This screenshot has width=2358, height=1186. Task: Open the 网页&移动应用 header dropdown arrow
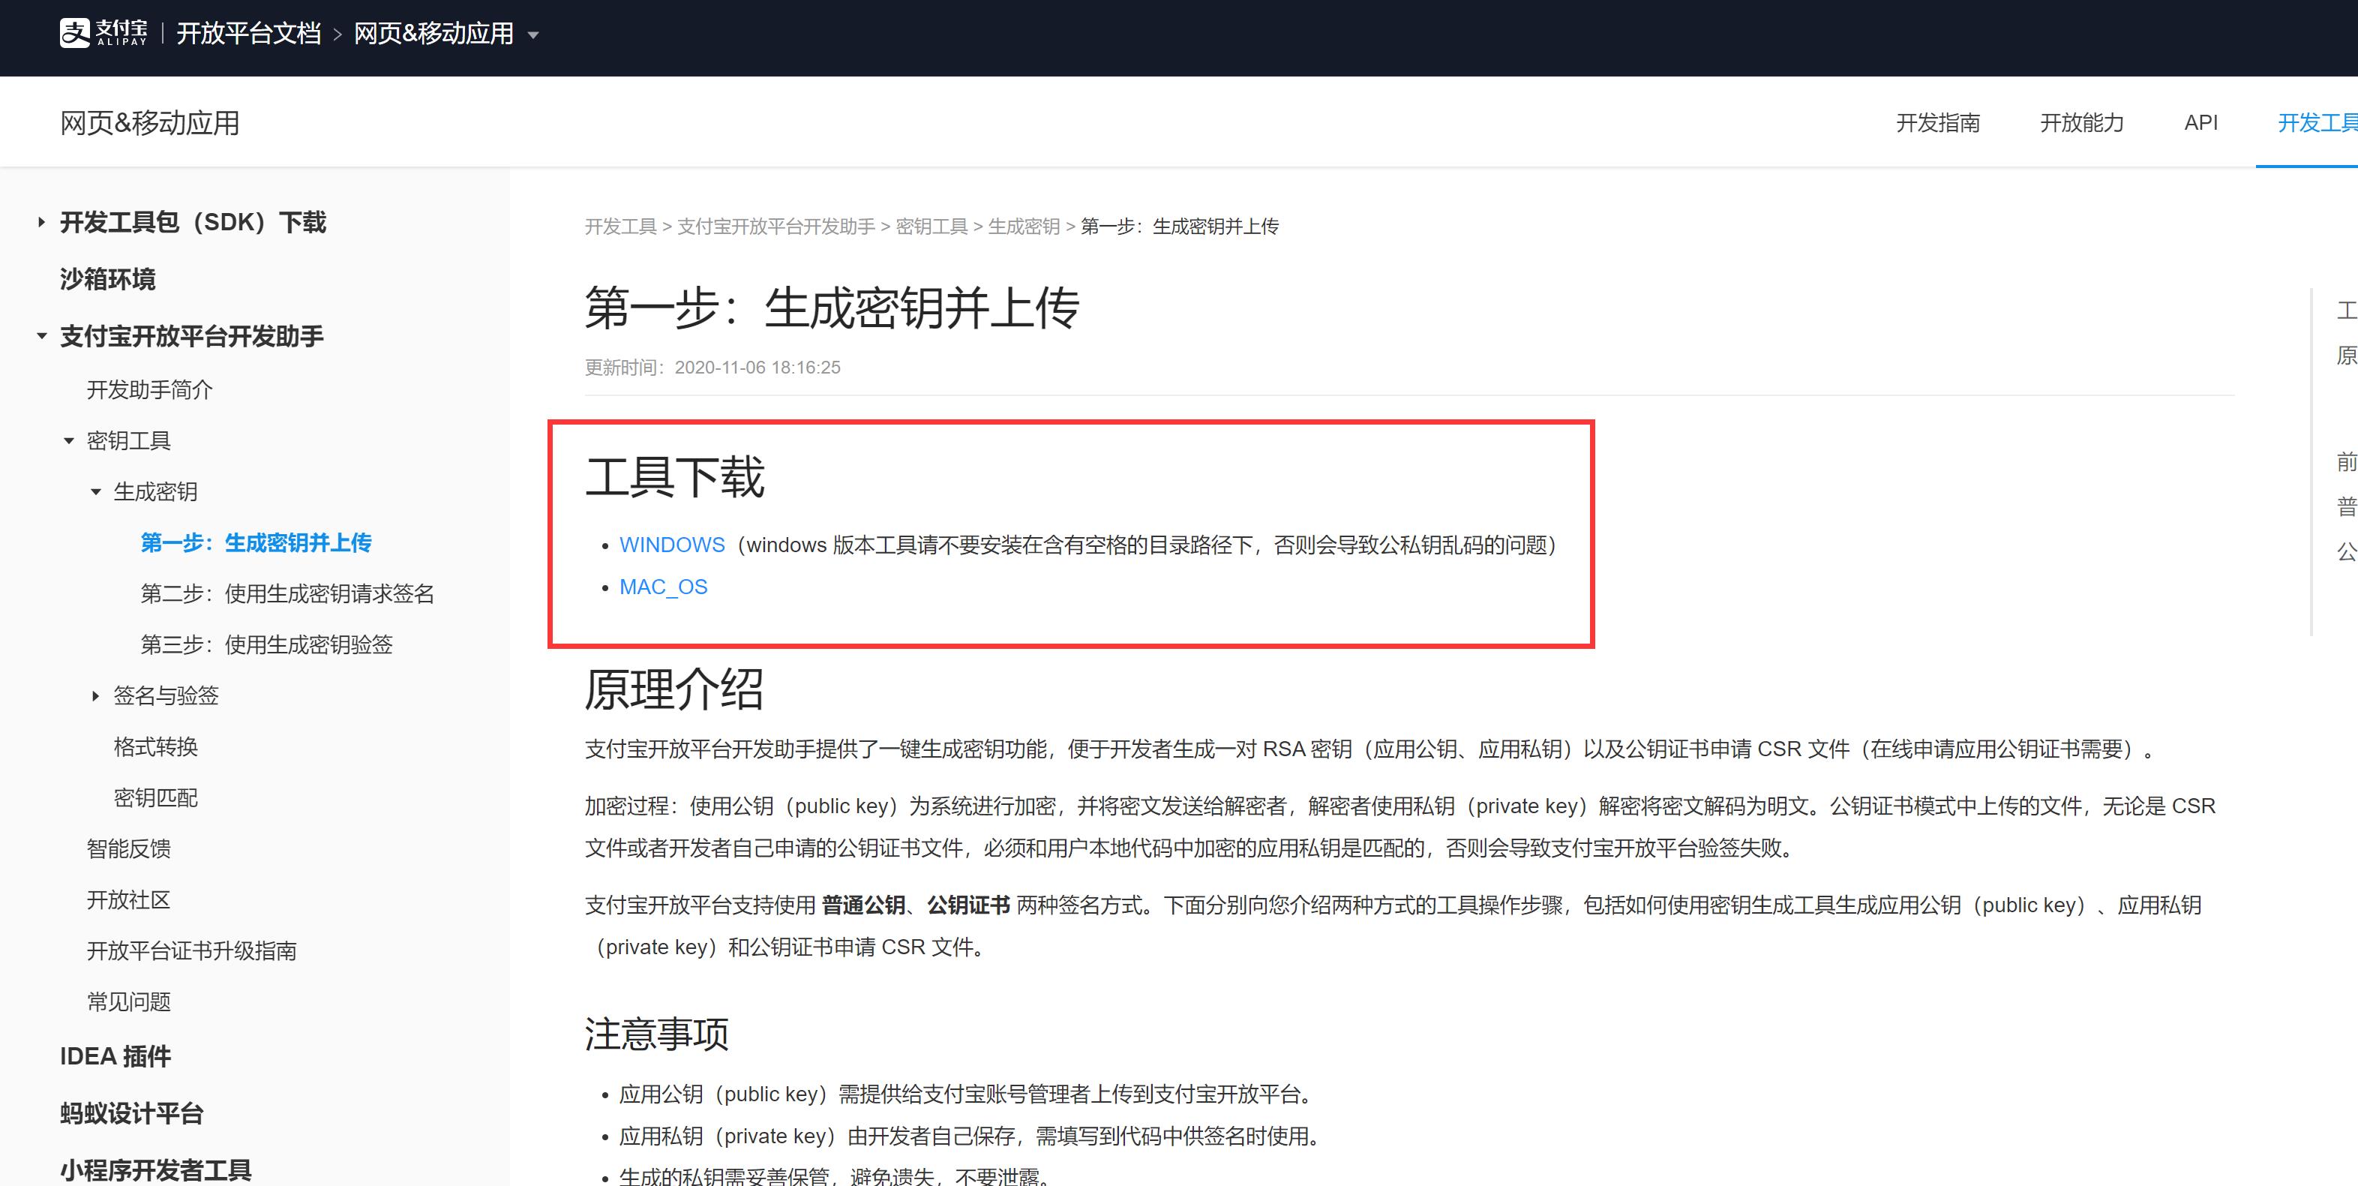click(534, 36)
